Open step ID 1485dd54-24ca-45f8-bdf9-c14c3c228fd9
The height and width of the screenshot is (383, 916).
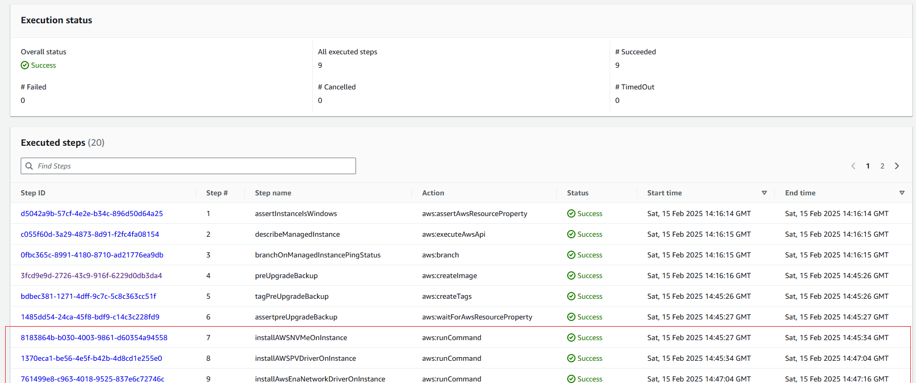pos(90,317)
